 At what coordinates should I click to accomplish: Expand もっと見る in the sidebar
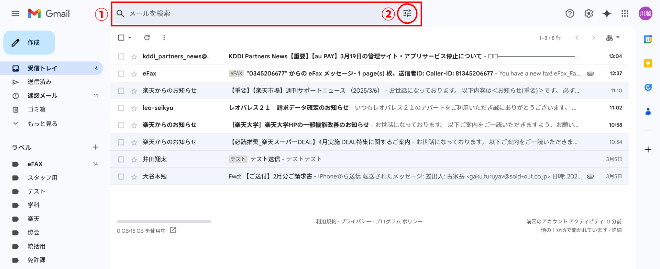coord(42,124)
